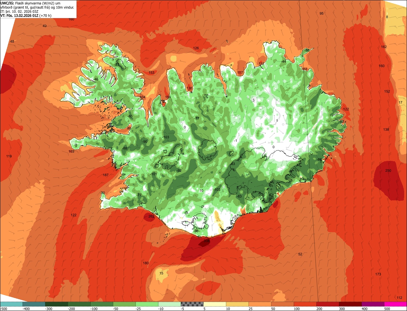Image resolution: width=407 pixels, height=311 pixels.
Task: Select the magenta legend swatch above 500
Action: pos(395,304)
